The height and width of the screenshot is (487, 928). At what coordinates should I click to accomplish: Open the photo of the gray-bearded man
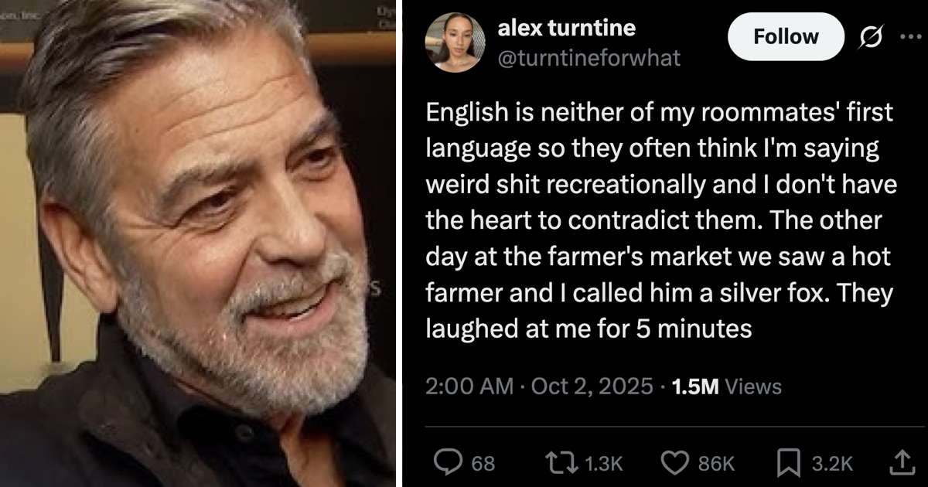[x=199, y=243]
